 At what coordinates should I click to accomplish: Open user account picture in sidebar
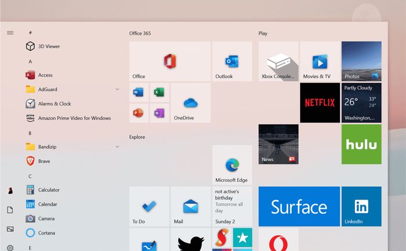click(x=10, y=191)
